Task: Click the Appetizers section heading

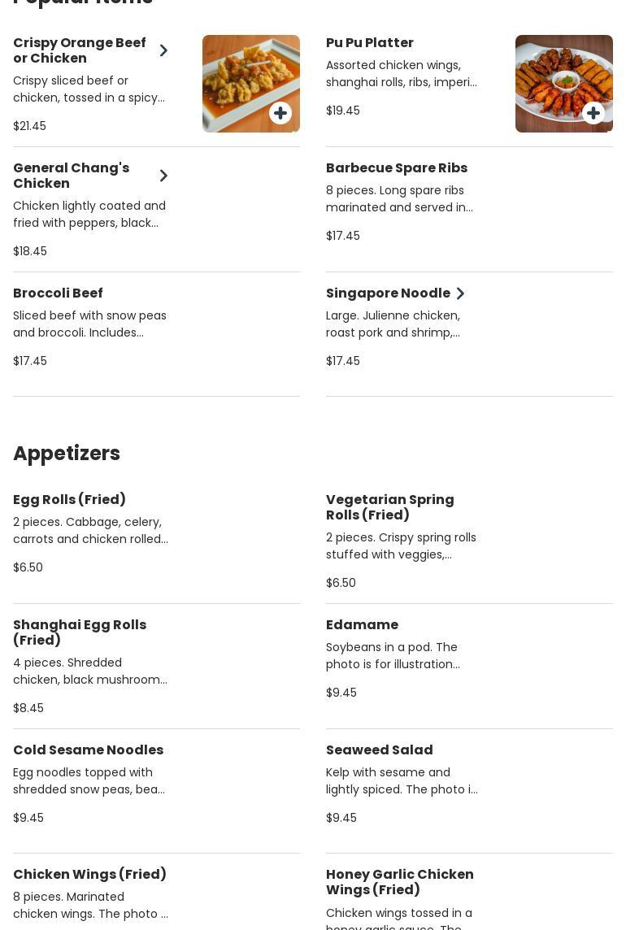Action: (67, 454)
